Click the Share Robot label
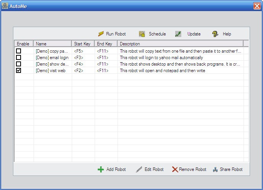The height and width of the screenshot is (190, 263). tap(231, 169)
